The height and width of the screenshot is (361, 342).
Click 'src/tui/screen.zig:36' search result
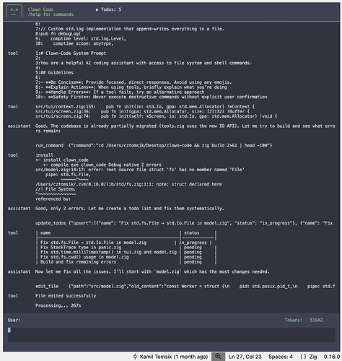(142, 111)
